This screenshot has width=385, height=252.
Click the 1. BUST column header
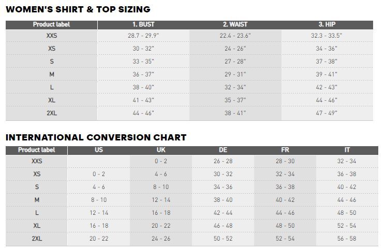coord(143,24)
